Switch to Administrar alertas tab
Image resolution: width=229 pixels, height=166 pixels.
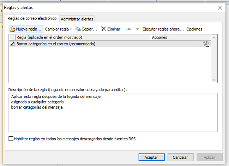77,19
